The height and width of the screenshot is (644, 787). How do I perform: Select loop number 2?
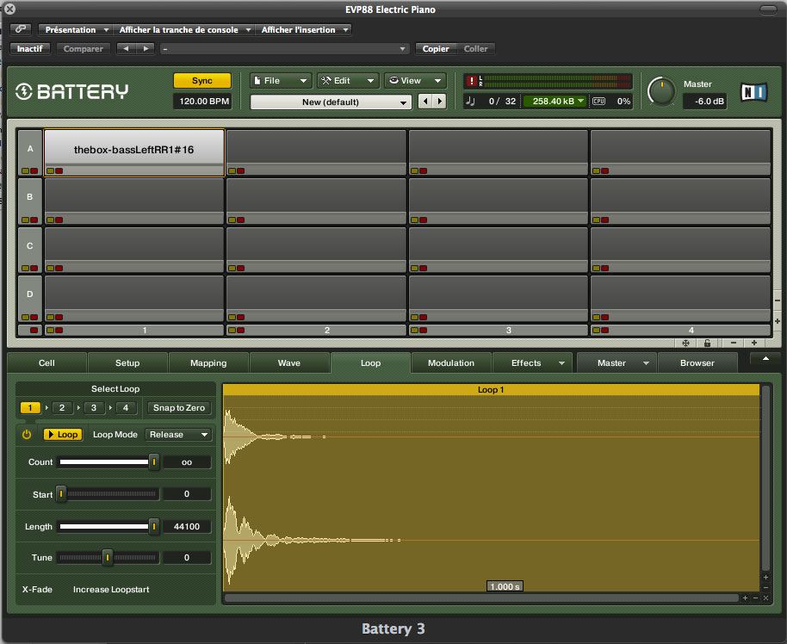pos(62,407)
